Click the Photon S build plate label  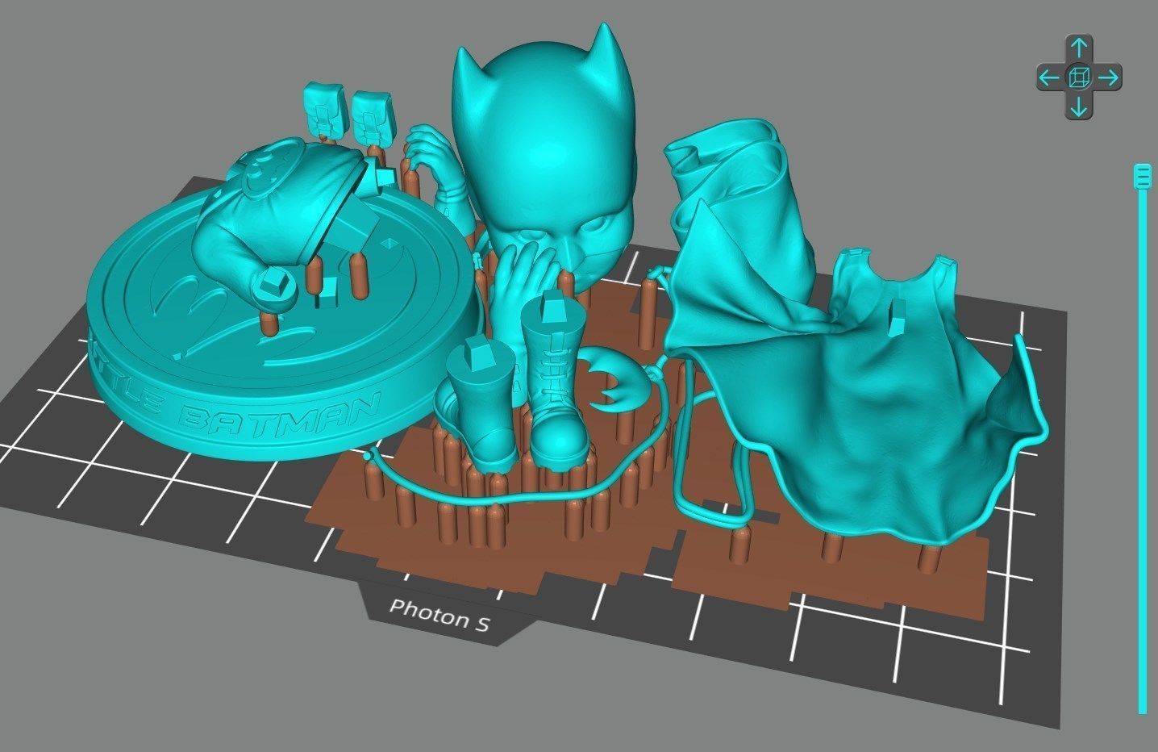439,615
